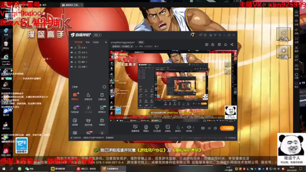This screenshot has width=306, height=172.
Task: Open the gift box icon in the header
Action: point(207,44)
